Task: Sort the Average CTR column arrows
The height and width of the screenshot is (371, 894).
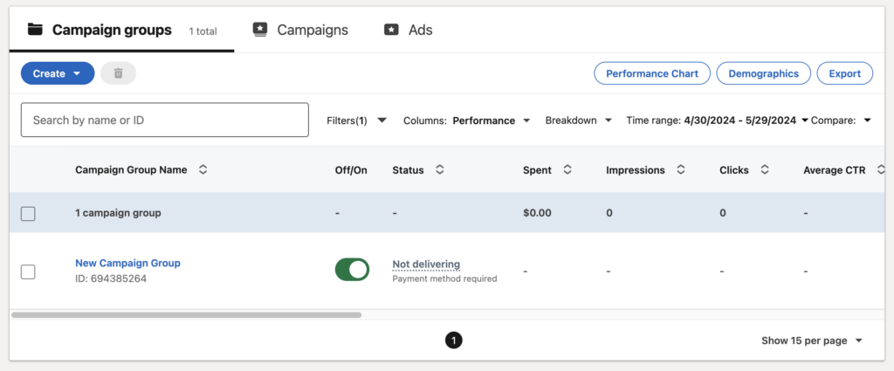Action: (x=881, y=170)
